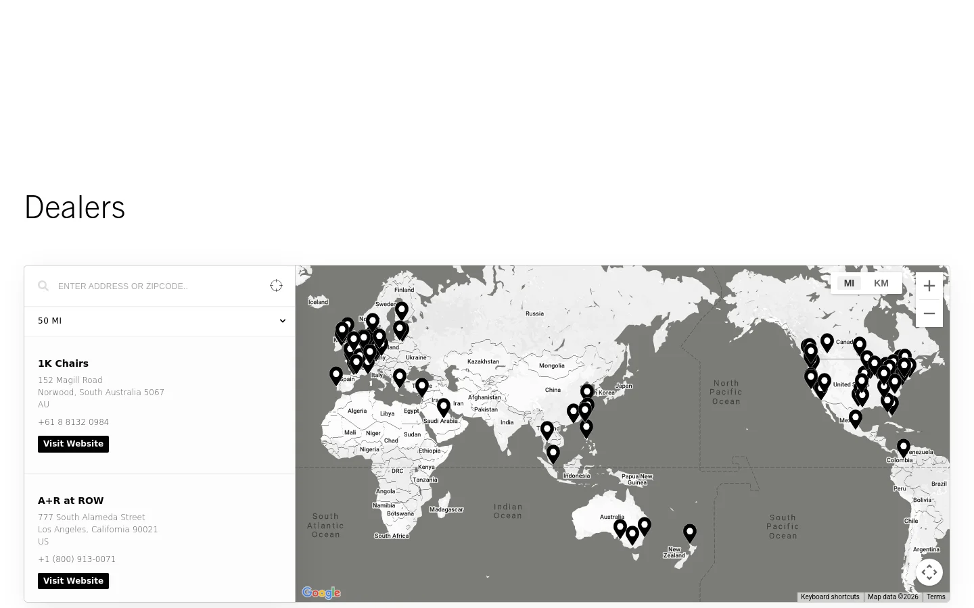Visit Website for 1K Chairs
The width and height of the screenshot is (974, 608).
[73, 444]
